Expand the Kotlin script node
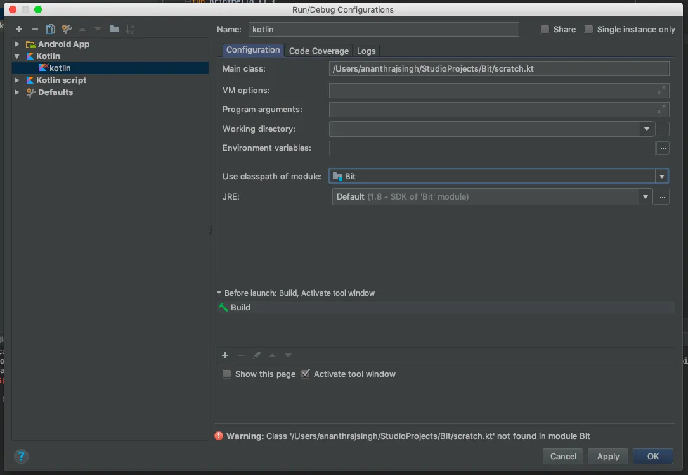Image resolution: width=688 pixels, height=475 pixels. pos(16,80)
